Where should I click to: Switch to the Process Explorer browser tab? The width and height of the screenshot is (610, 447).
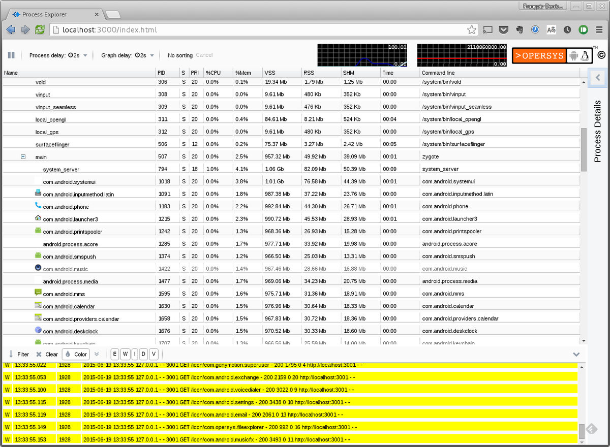tap(53, 14)
